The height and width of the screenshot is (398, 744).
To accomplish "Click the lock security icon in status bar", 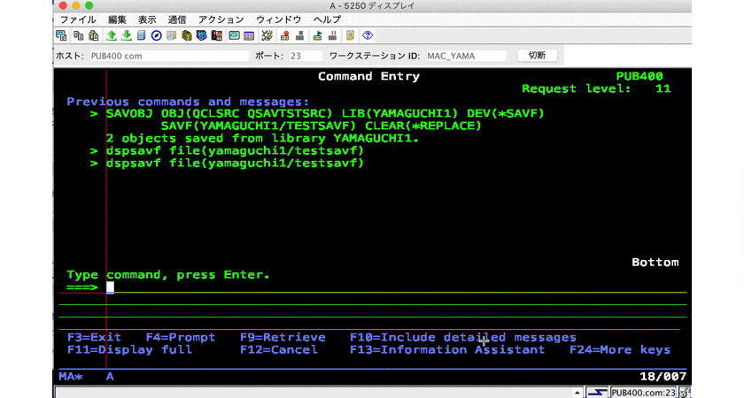I will 684,393.
